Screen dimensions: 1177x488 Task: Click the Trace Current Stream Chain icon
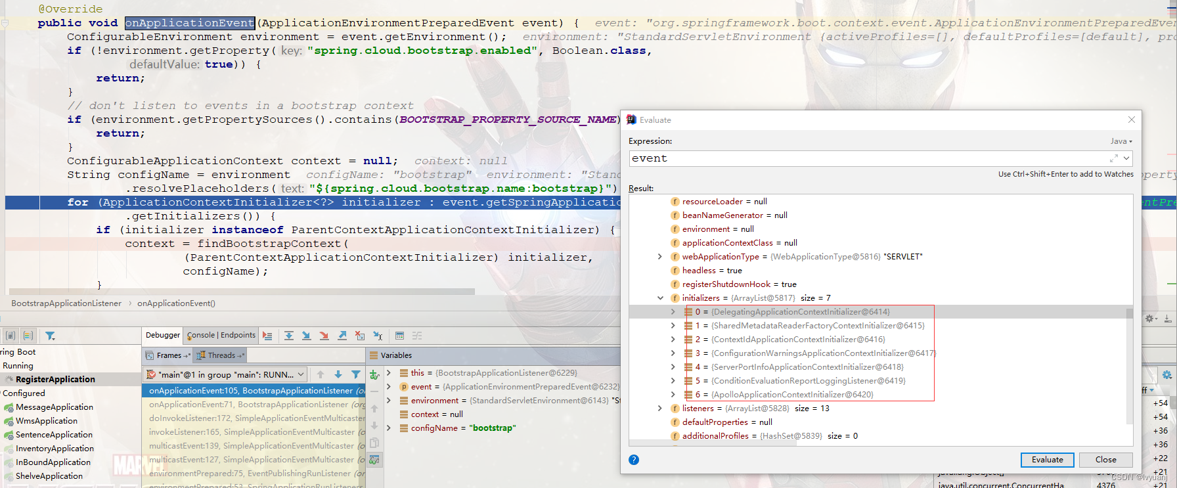[x=417, y=336]
